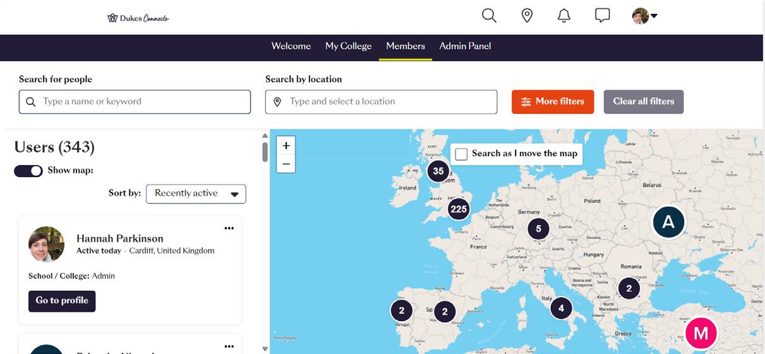This screenshot has width=765, height=354.
Task: Zoom out on the map
Action: [x=286, y=164]
